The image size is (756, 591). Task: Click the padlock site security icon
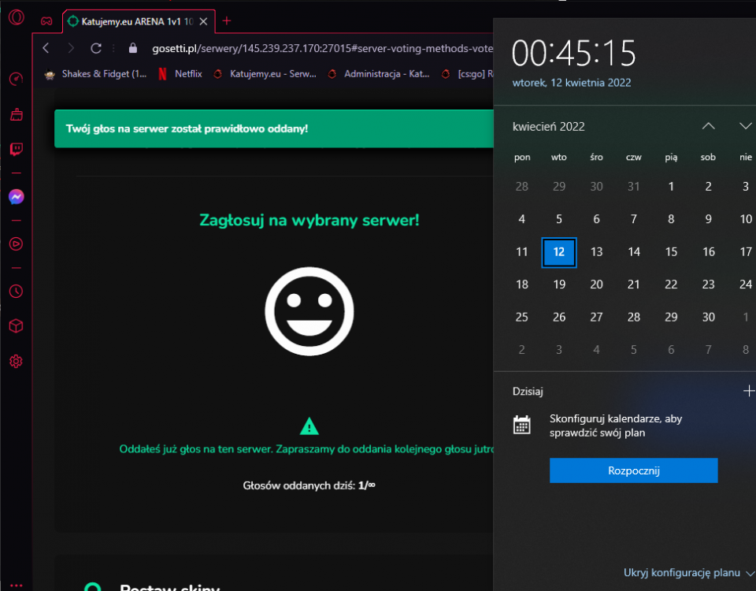click(x=133, y=48)
